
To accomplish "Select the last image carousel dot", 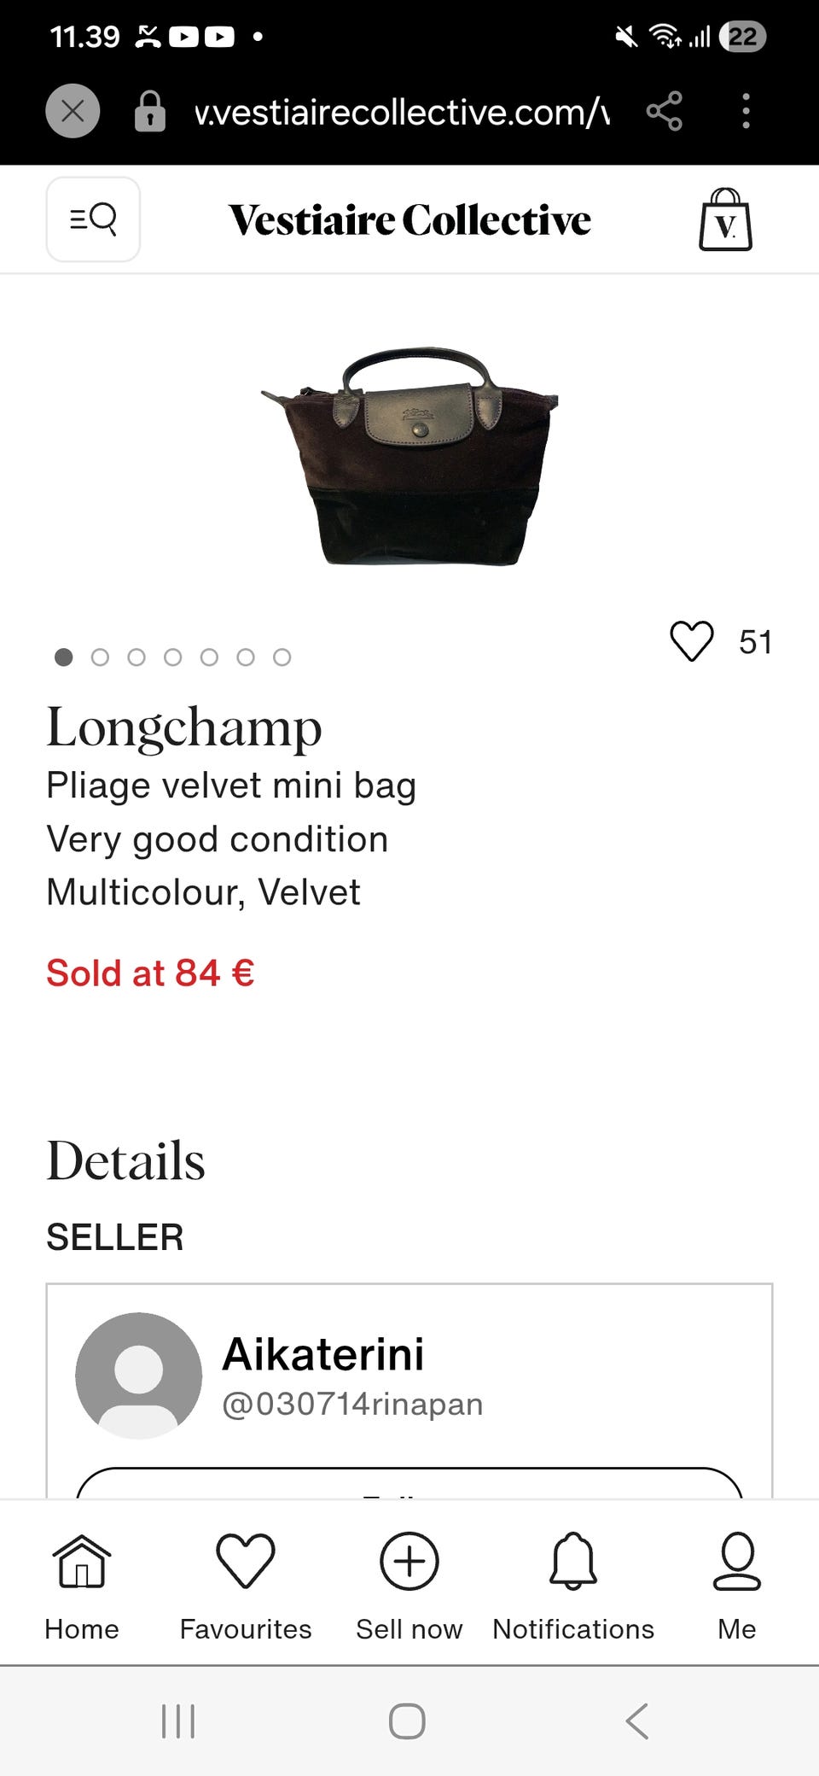I will click(x=282, y=657).
